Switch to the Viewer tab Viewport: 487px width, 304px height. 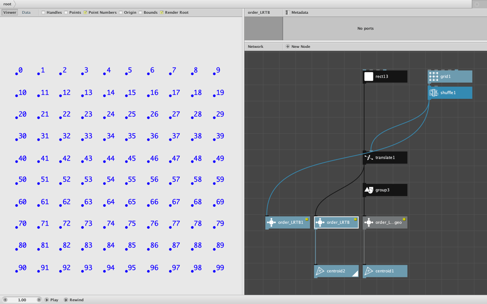[10, 13]
